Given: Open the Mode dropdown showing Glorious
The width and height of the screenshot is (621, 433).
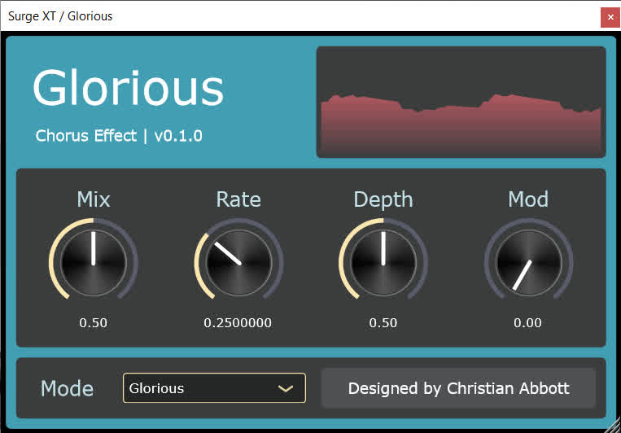Looking at the screenshot, I should pos(214,388).
